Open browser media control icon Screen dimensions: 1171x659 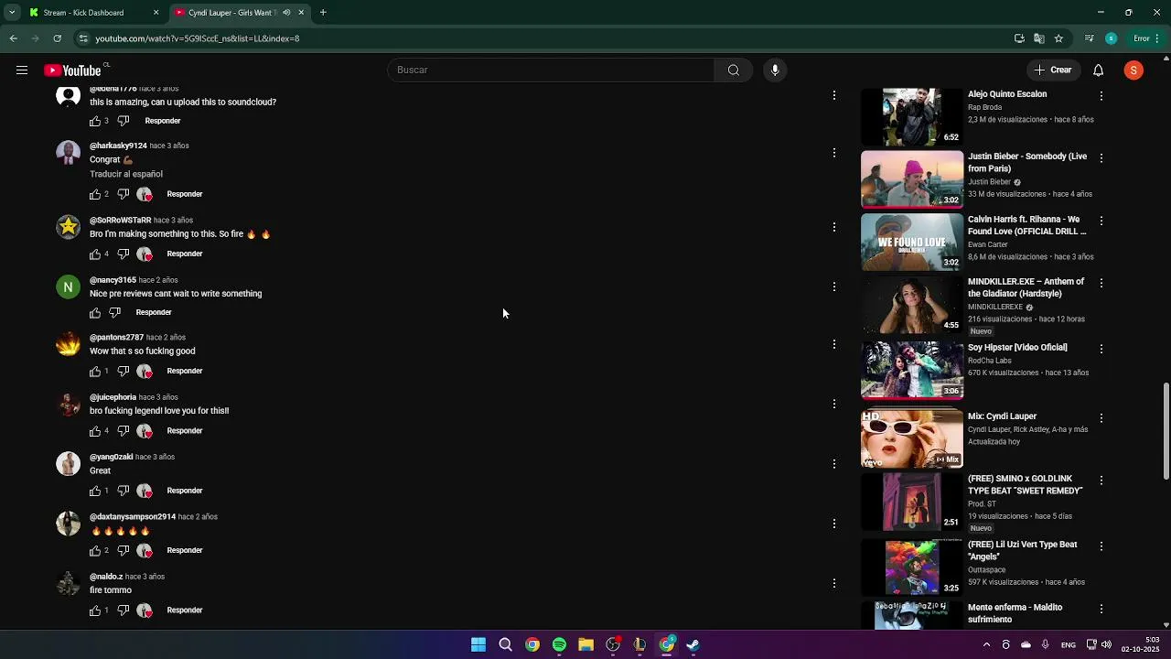click(1089, 38)
